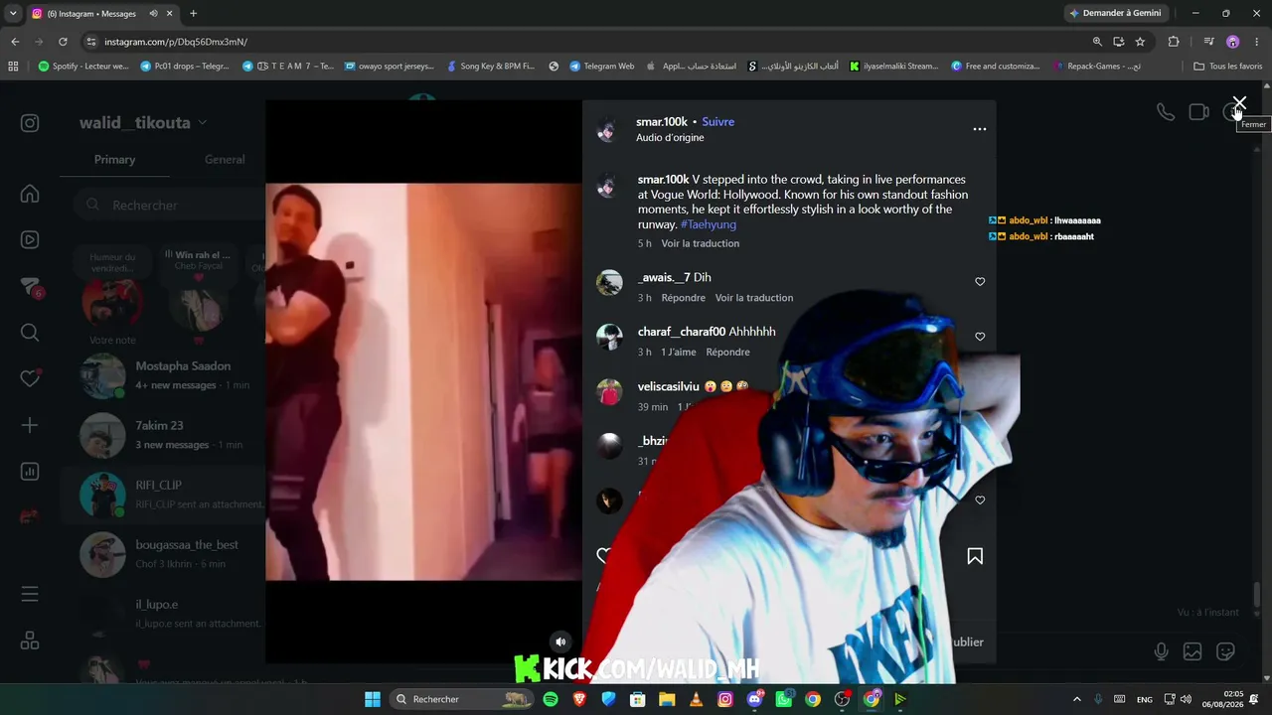
Task: Click the voice clip microphone icon
Action: pos(1161,651)
